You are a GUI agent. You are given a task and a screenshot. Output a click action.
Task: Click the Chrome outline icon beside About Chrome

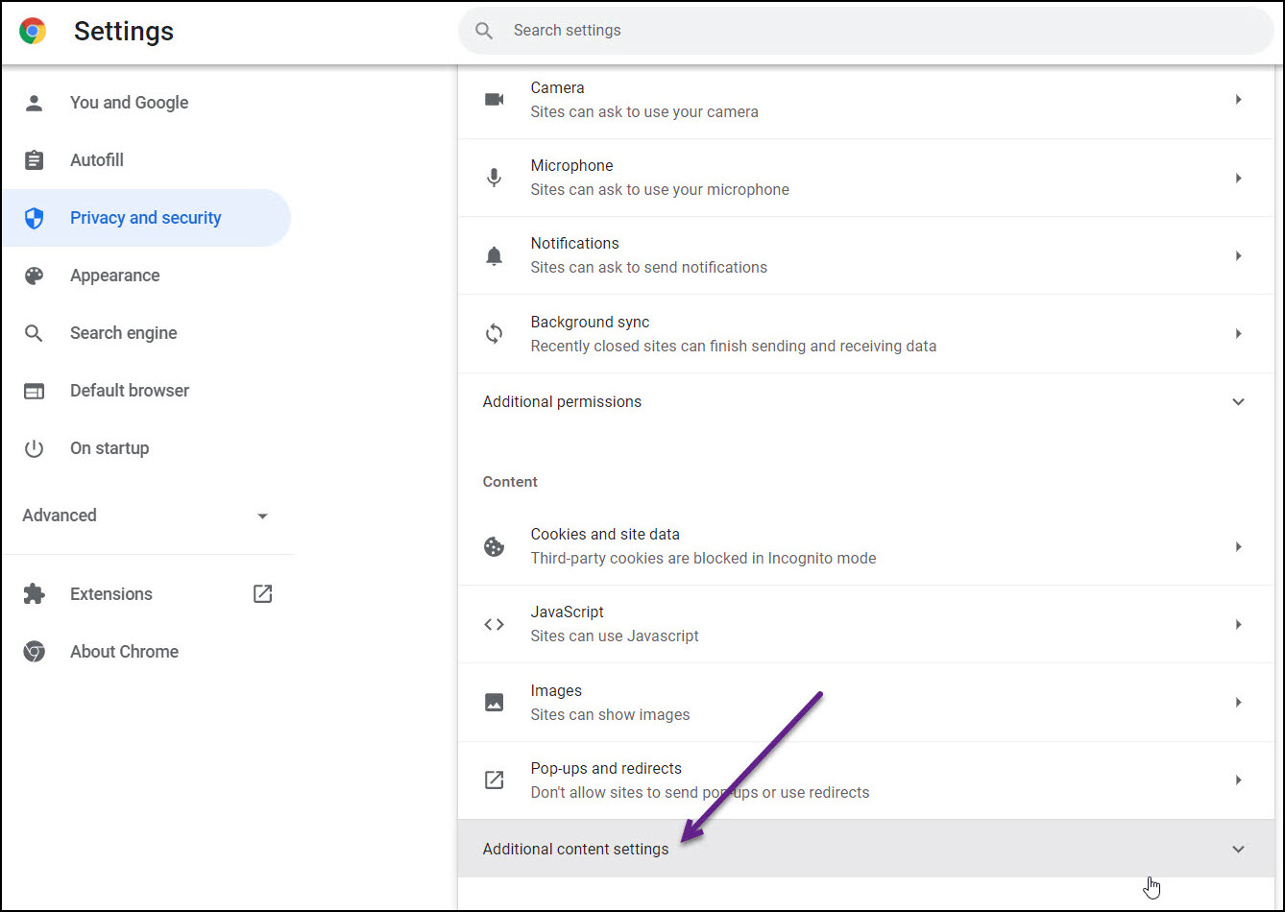(x=35, y=652)
